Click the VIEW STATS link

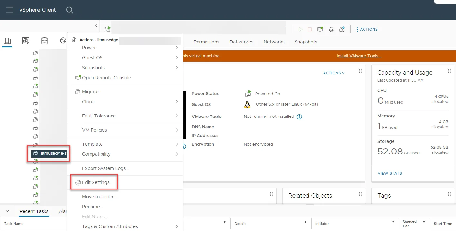(x=390, y=173)
